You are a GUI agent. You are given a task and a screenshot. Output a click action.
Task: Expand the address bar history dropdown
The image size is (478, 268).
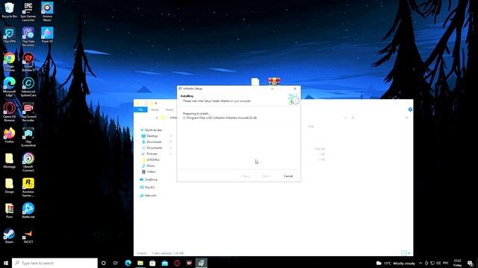[345, 118]
